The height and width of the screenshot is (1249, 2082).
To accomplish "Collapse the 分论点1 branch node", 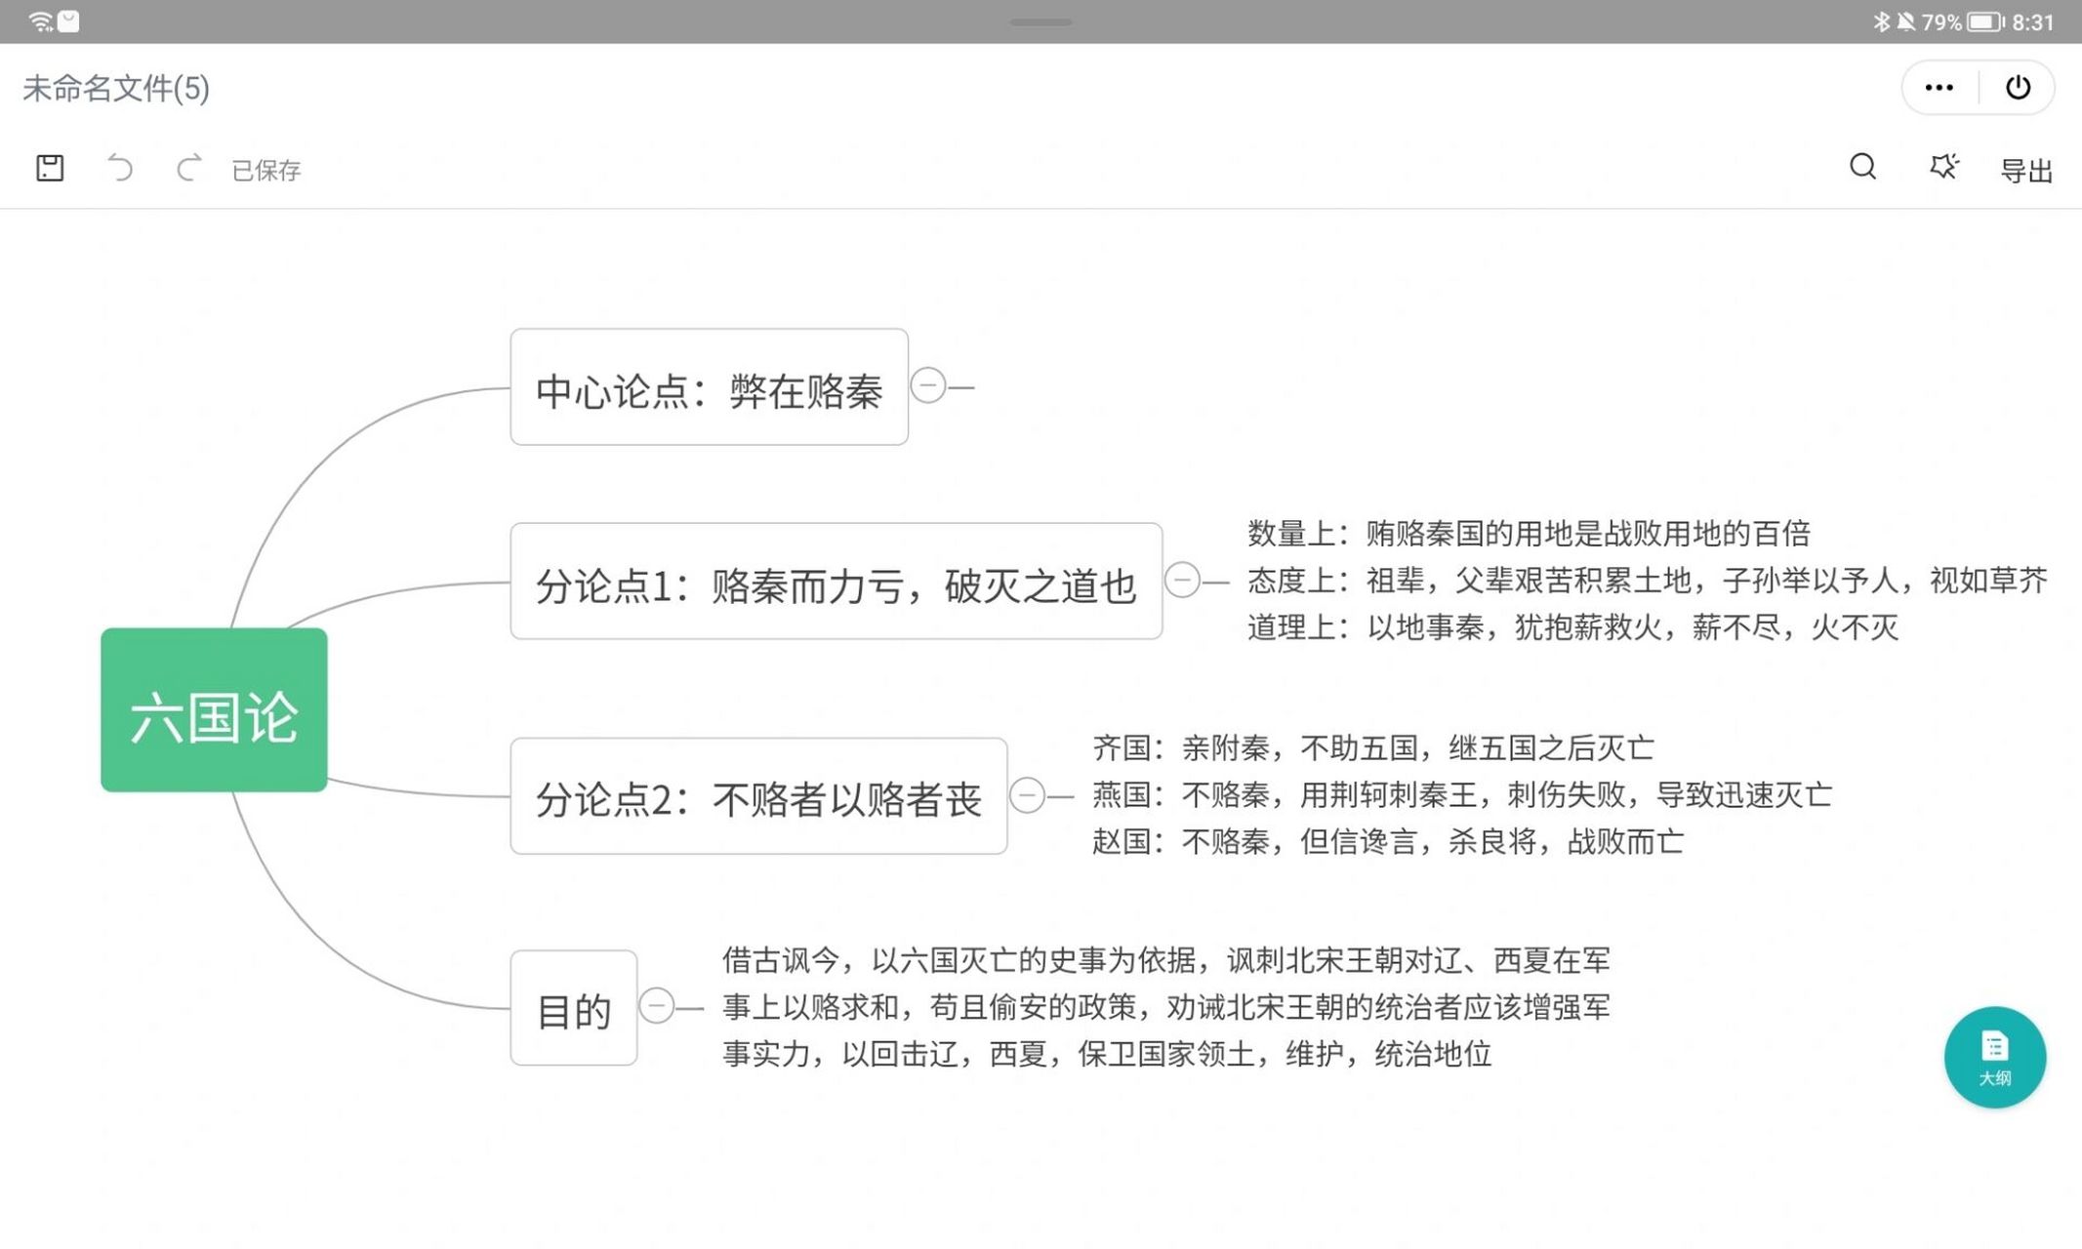I will pos(1184,582).
